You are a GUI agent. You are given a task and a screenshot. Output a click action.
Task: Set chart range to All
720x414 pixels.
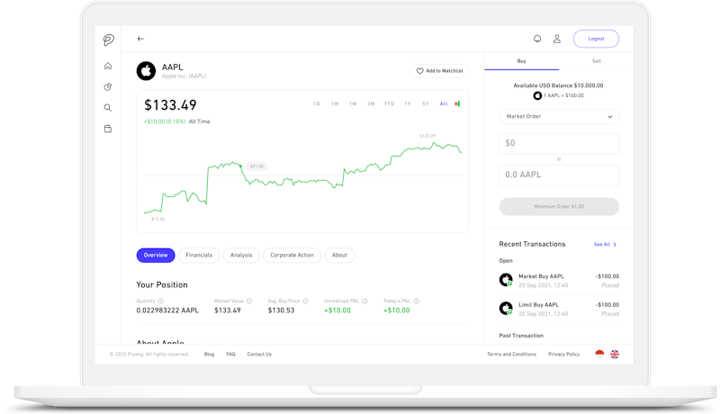click(444, 103)
